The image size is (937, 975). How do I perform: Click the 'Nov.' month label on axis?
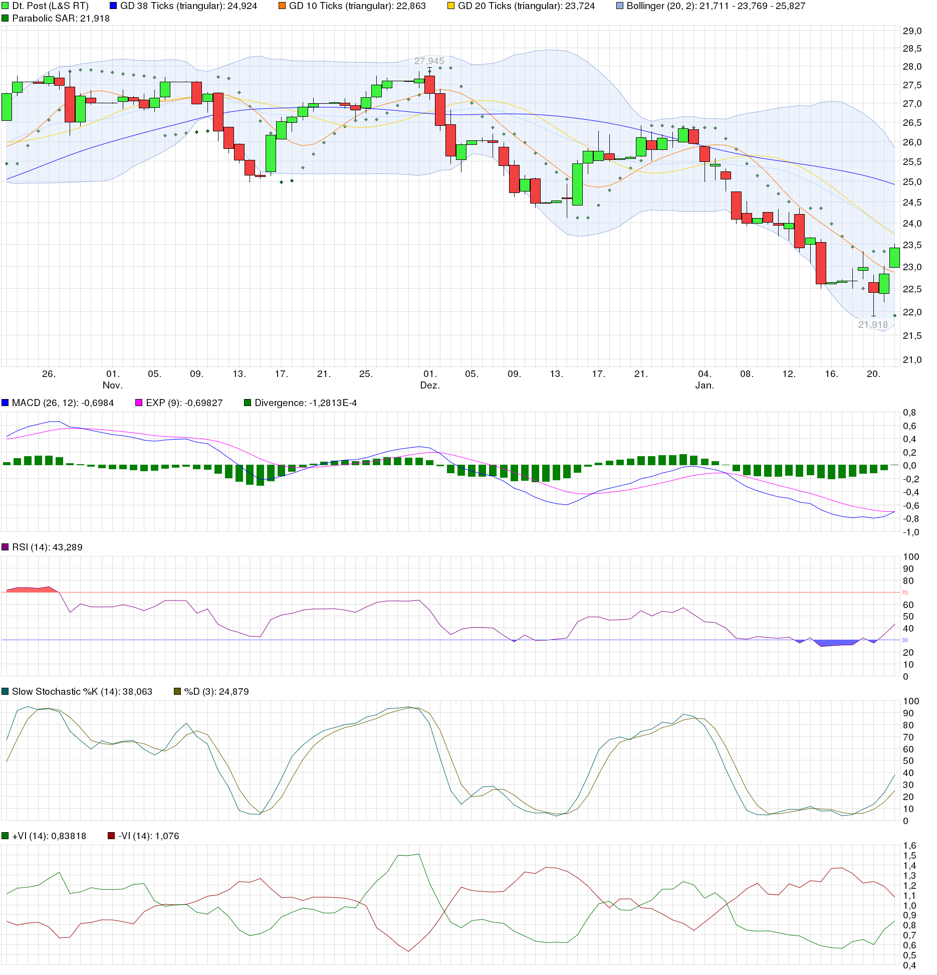pos(113,385)
